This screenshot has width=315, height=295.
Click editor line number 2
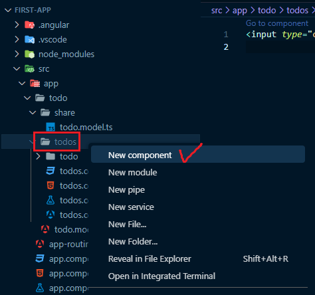[226, 47]
